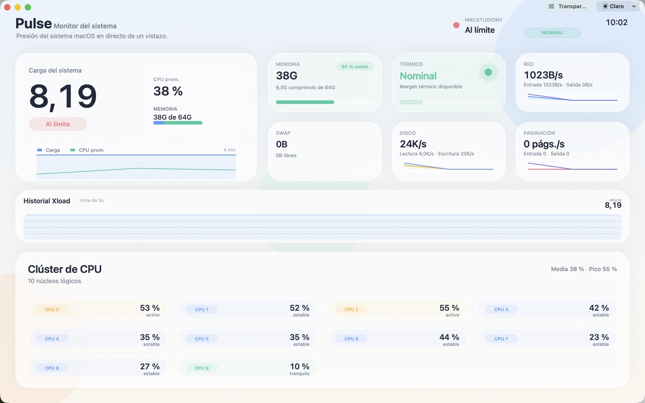Click '8,3G comprimido de 64G' text
Image resolution: width=645 pixels, height=403 pixels.
(x=305, y=88)
